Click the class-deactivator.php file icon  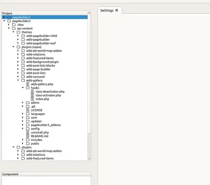pos(32,92)
